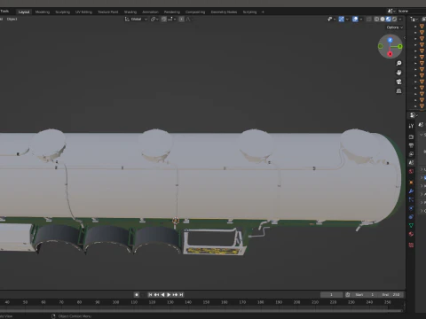The image size is (426, 319).
Task: Toggle snapping magnet in header
Action: point(164,19)
